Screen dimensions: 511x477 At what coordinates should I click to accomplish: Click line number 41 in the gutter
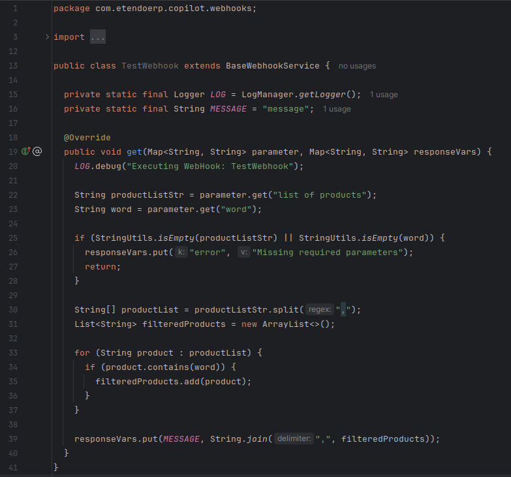click(13, 468)
